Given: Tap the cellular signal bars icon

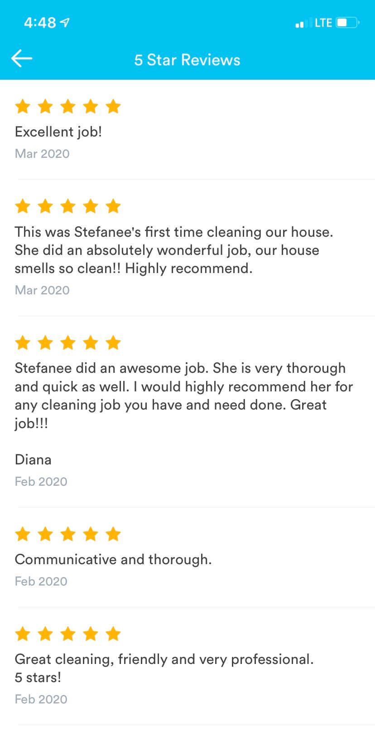Looking at the screenshot, I should coord(303,23).
